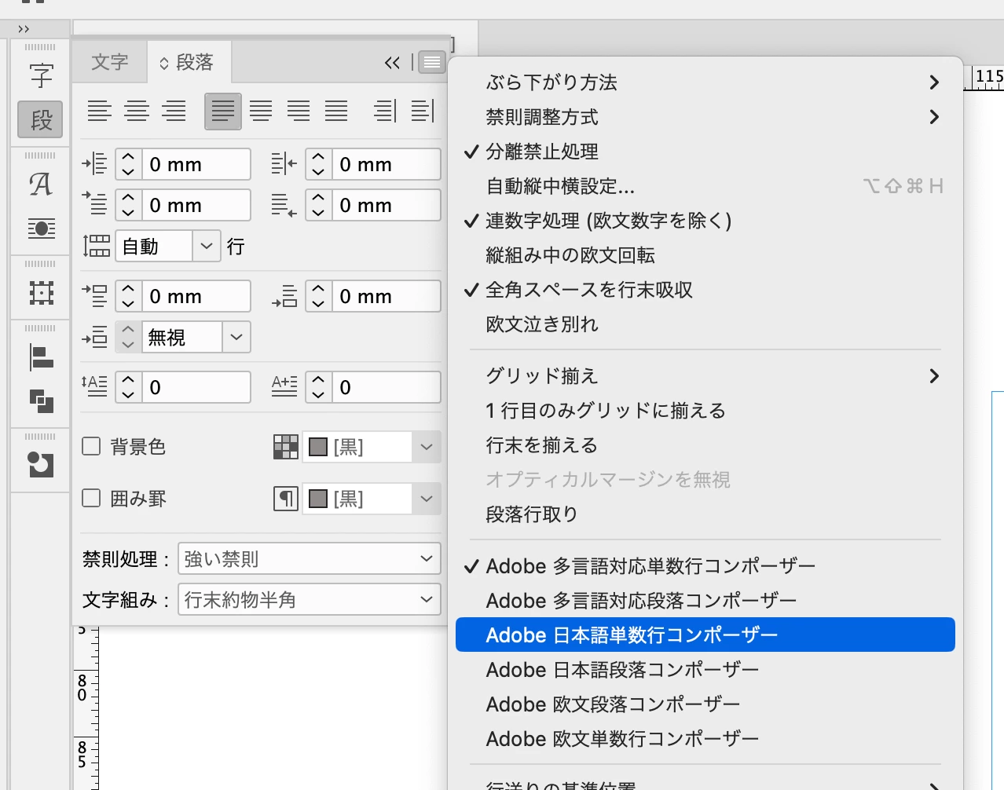Toggle 縦組み中の欧文回転 option
This screenshot has height=790, width=1004.
705,255
